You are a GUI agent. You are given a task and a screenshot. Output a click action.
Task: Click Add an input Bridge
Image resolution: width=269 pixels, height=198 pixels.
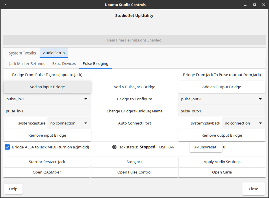coord(47,87)
